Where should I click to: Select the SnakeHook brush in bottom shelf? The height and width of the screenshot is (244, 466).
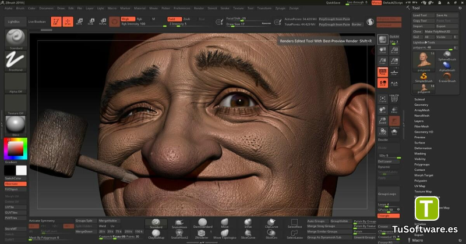179,224
